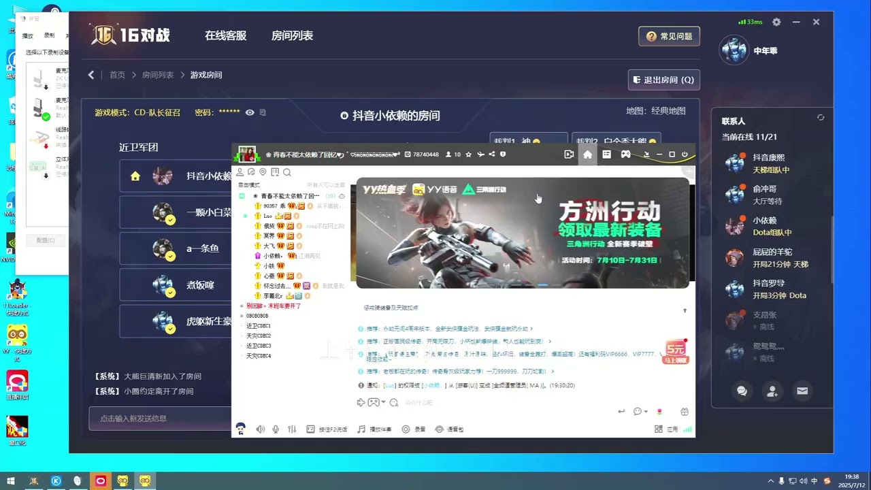Click the 点击输入框发送信息 room chat input
The image size is (871, 490).
pyautogui.click(x=161, y=419)
